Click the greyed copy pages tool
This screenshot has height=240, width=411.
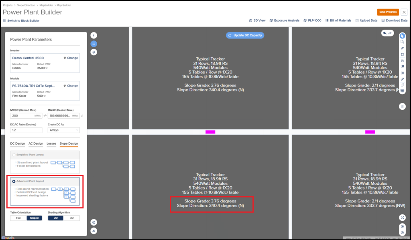(402, 85)
